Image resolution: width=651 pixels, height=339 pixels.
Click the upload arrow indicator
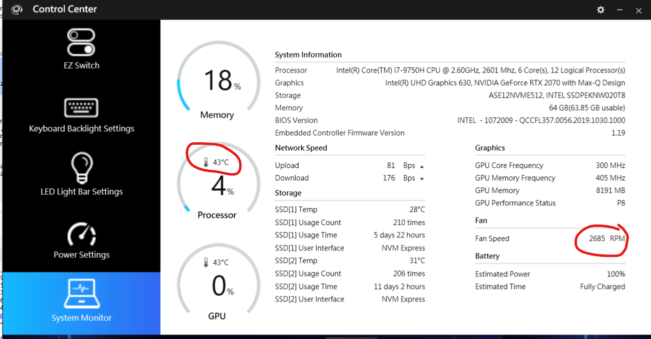[x=422, y=166]
